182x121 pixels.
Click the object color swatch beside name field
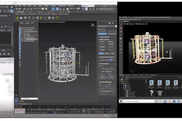click(116, 26)
